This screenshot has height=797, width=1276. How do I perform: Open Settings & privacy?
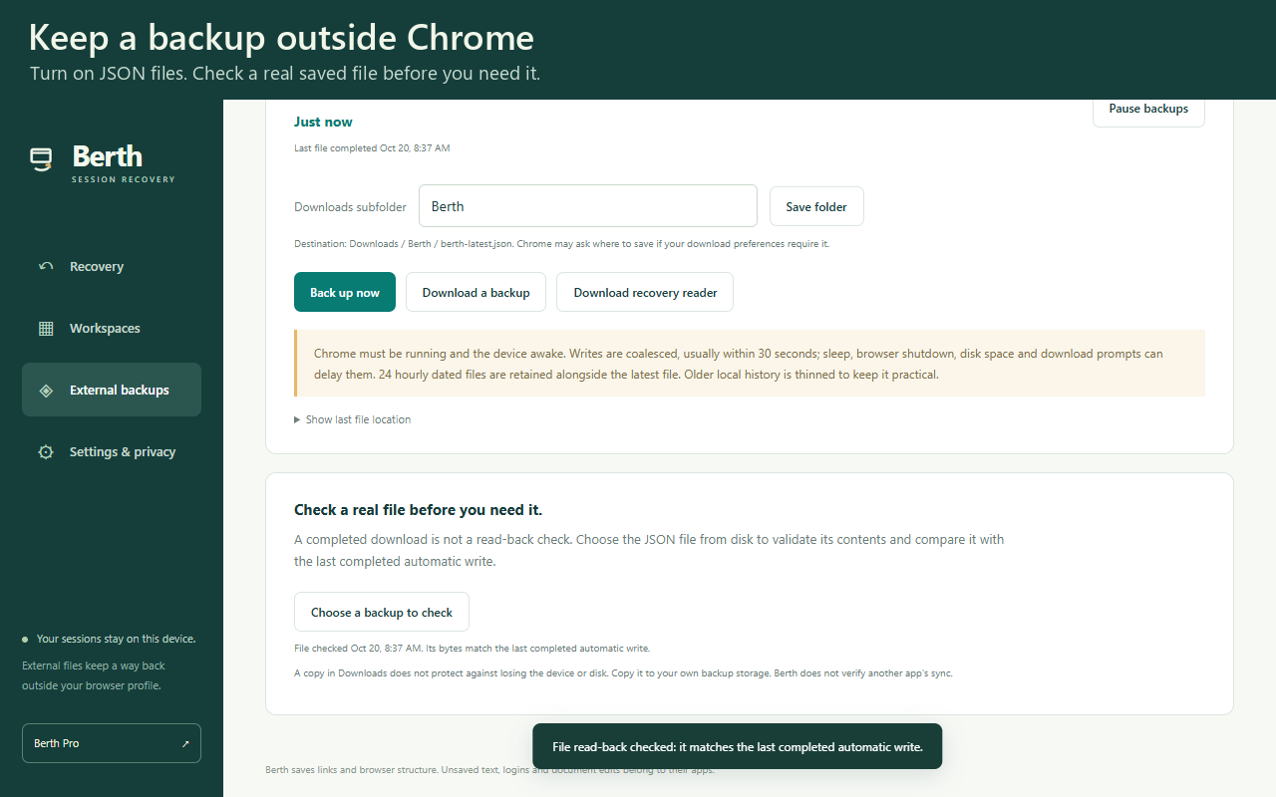pyautogui.click(x=112, y=451)
